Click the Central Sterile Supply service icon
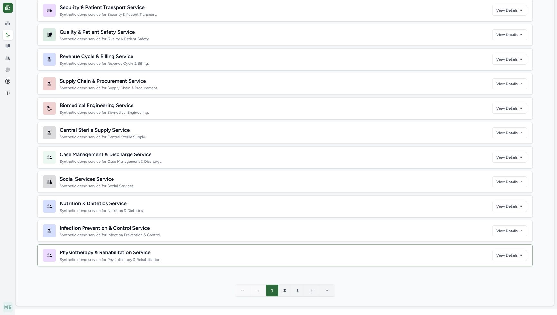The image size is (557, 315). coord(49,133)
